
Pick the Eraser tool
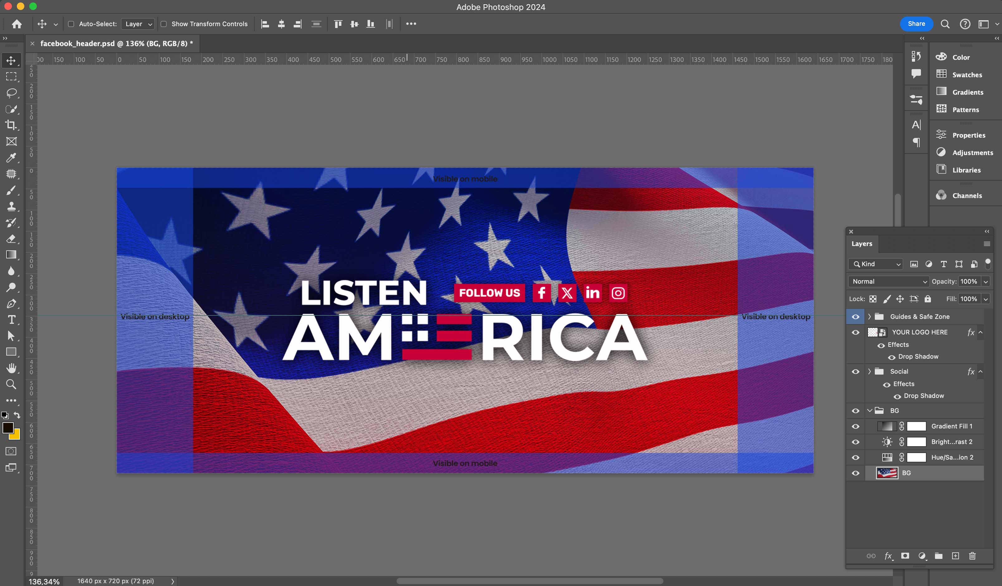(x=11, y=239)
